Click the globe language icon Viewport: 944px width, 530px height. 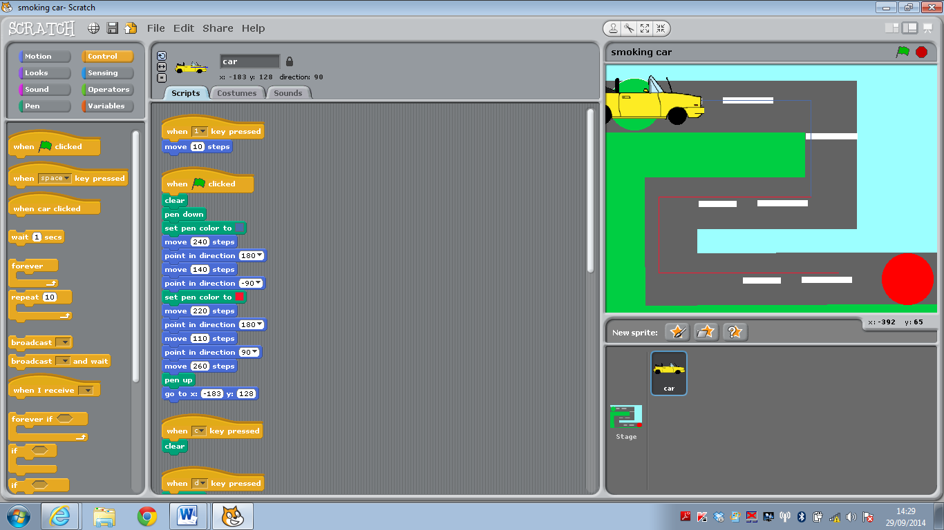93,28
